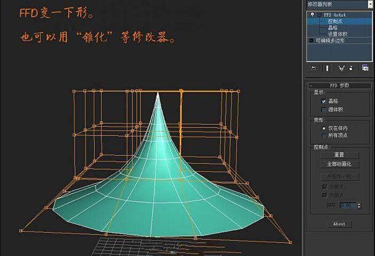Toggle the 晶格 display checkbox
This screenshot has height=256, width=375.
pos(323,101)
